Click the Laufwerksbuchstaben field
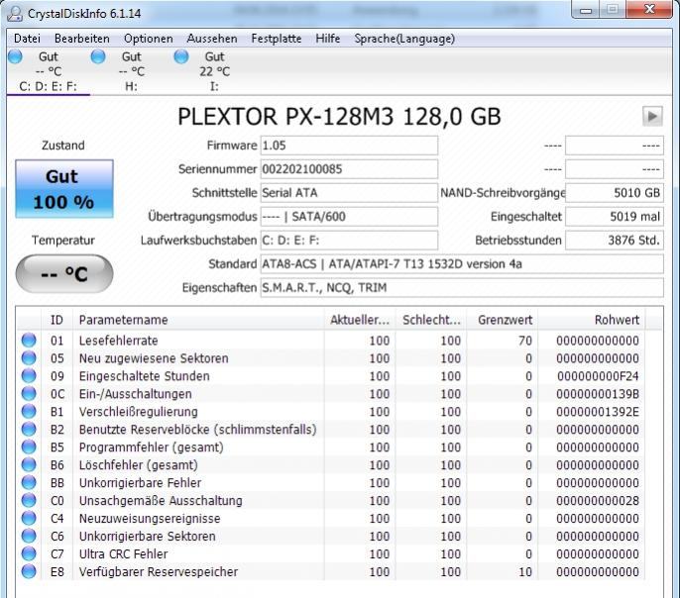Viewport: 680px width, 598px height. [349, 241]
